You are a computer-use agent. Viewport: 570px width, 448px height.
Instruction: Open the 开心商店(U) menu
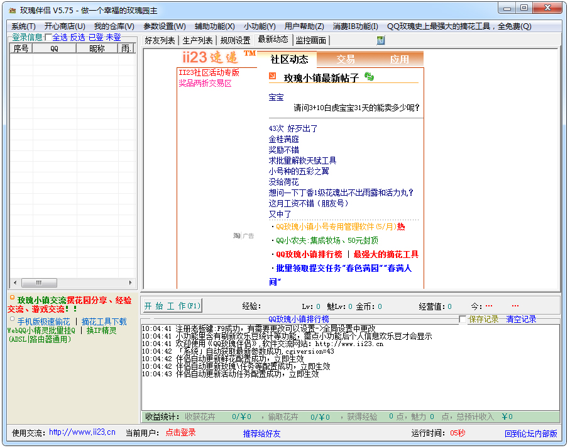point(65,26)
